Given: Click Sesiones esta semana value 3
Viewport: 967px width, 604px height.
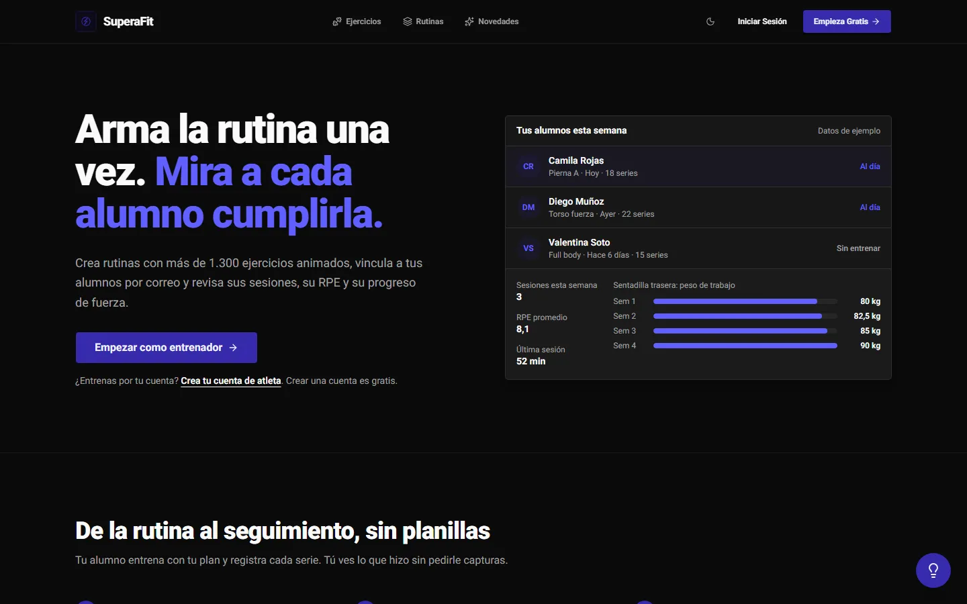Looking at the screenshot, I should pyautogui.click(x=519, y=297).
